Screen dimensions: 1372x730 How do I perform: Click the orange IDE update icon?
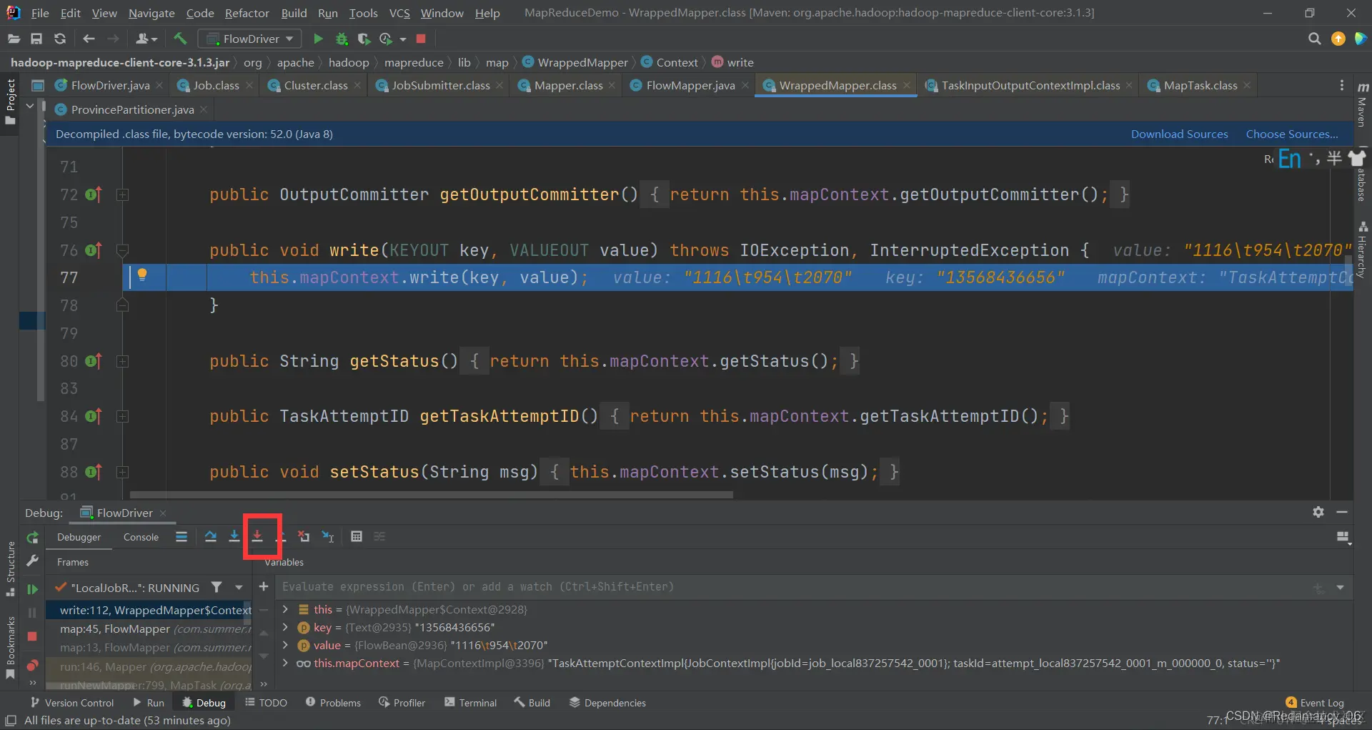tap(1338, 39)
